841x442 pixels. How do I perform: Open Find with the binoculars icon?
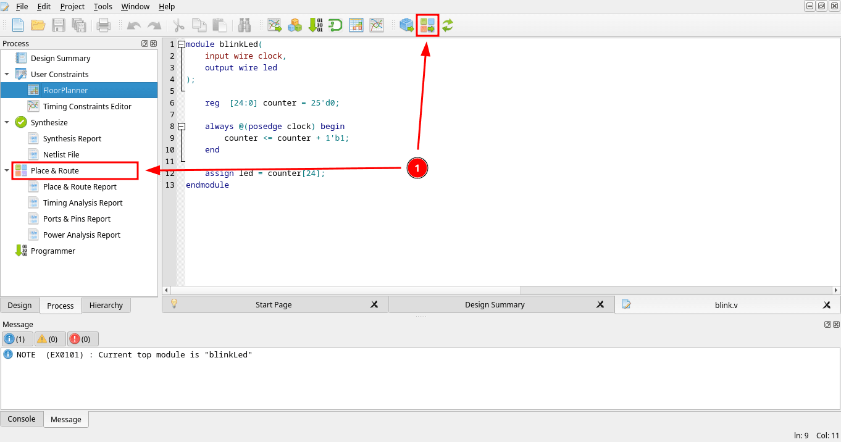pyautogui.click(x=245, y=25)
